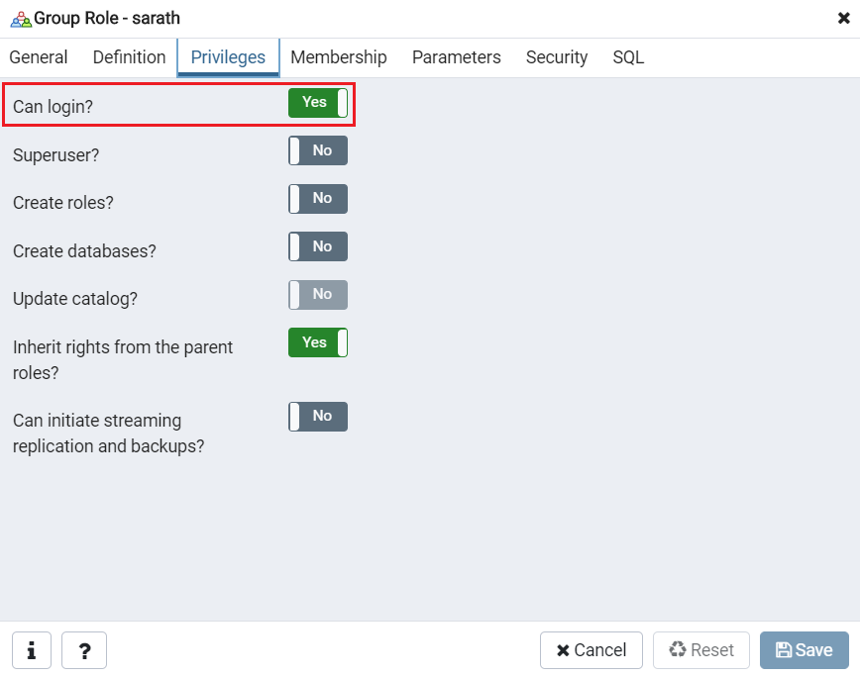Image resolution: width=860 pixels, height=677 pixels.
Task: Enable streaming replication and backups toggle
Action: click(x=317, y=416)
